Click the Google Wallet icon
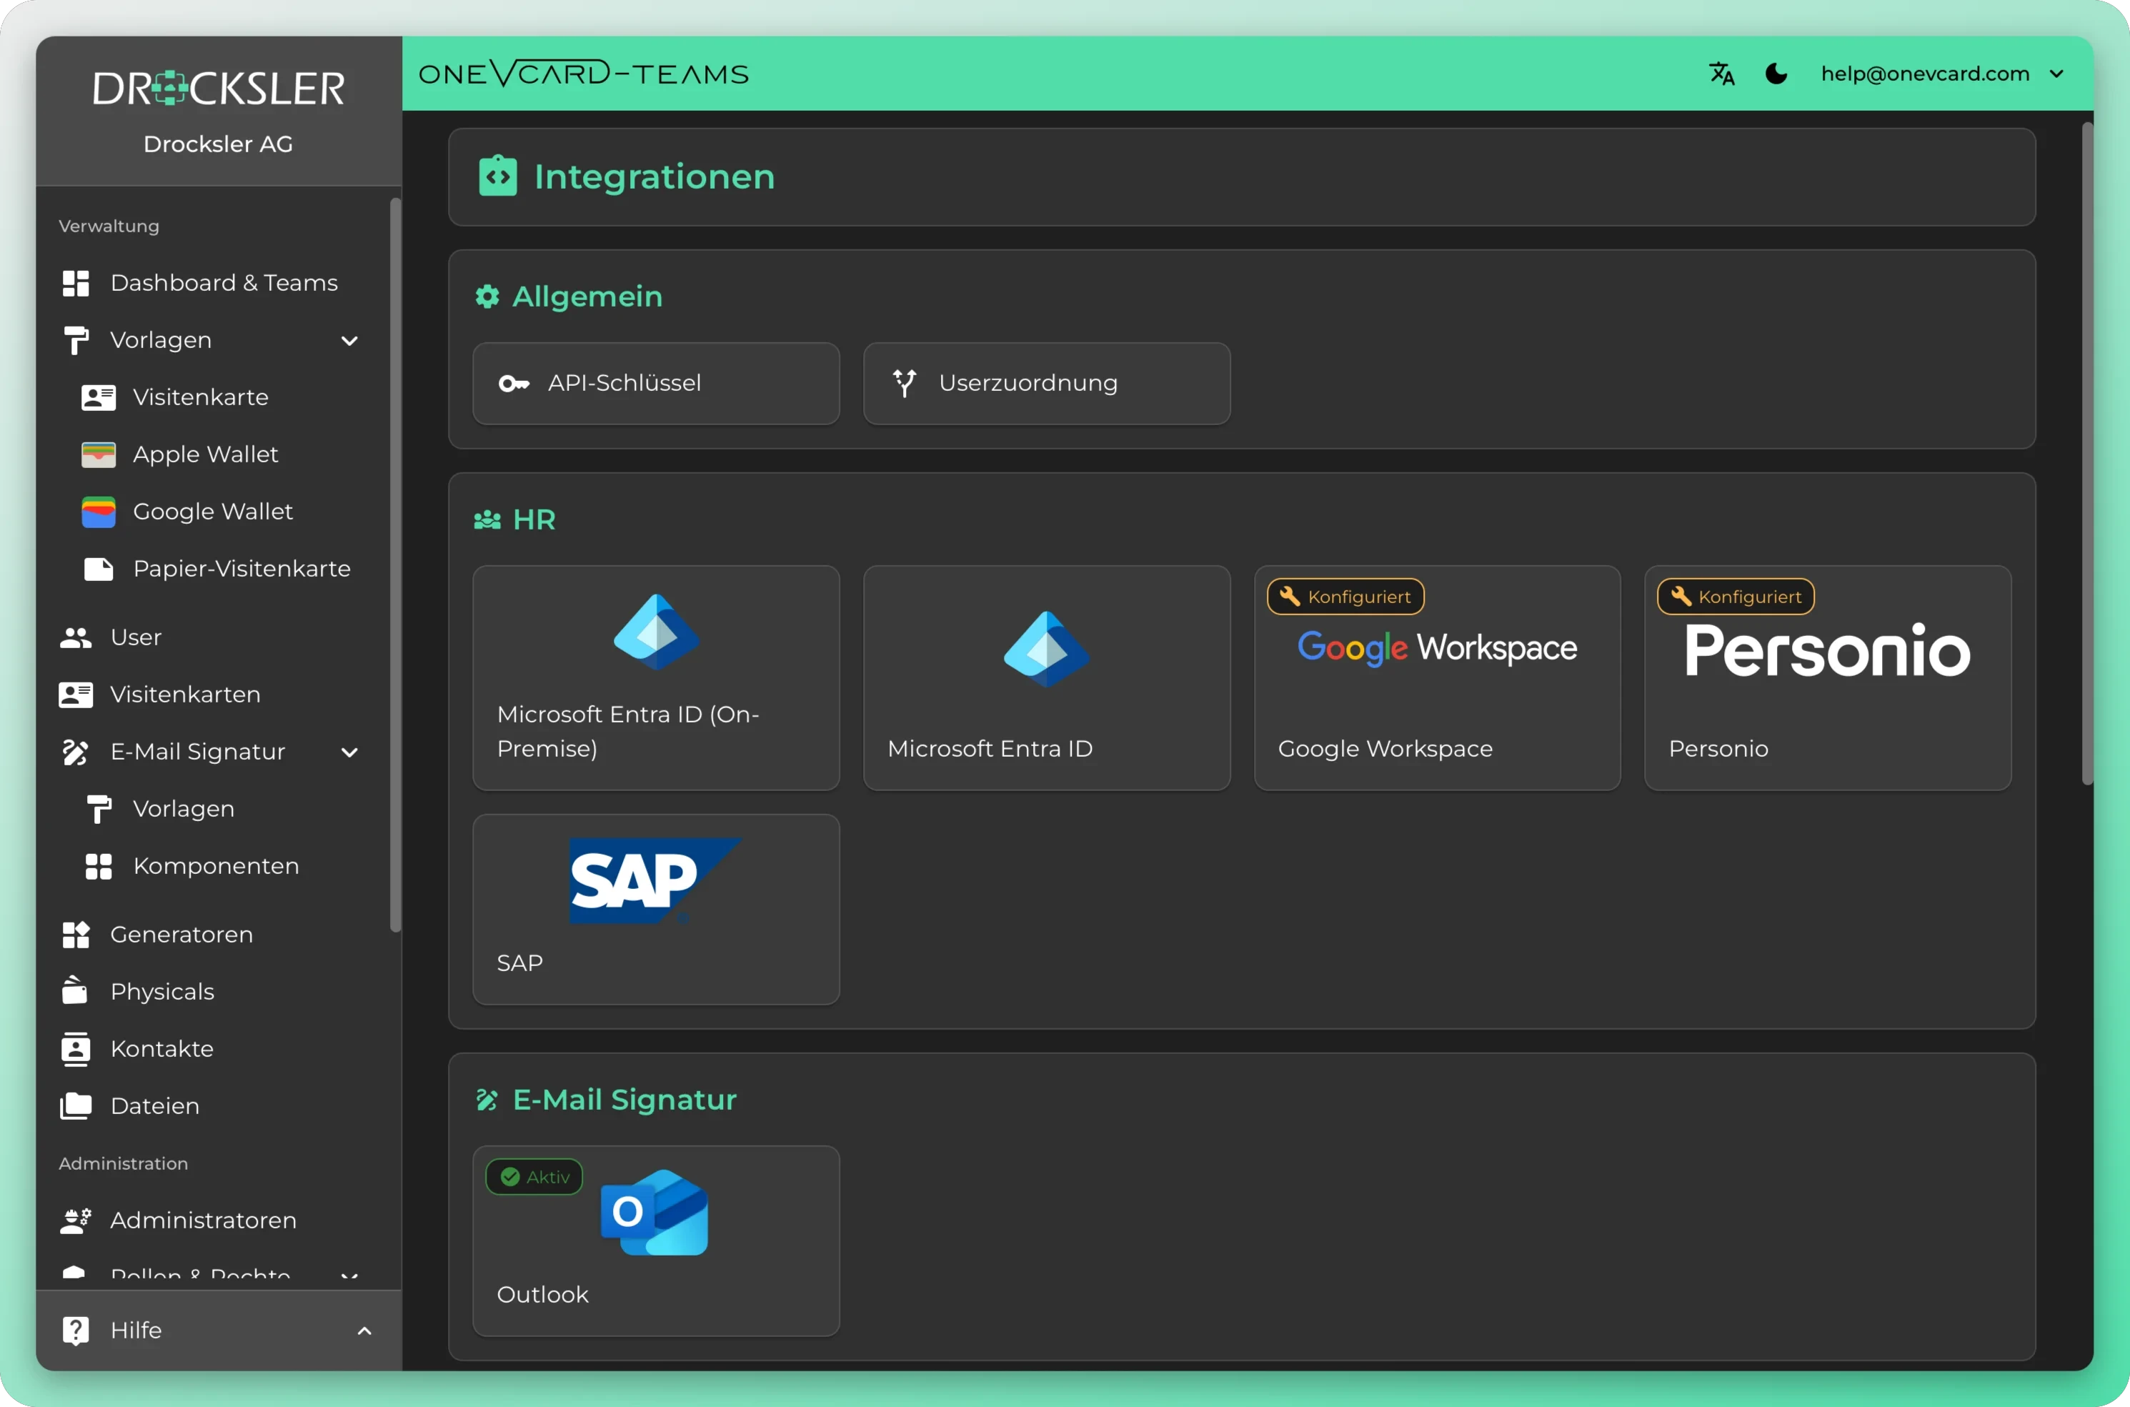This screenshot has width=2130, height=1407. tap(99, 512)
